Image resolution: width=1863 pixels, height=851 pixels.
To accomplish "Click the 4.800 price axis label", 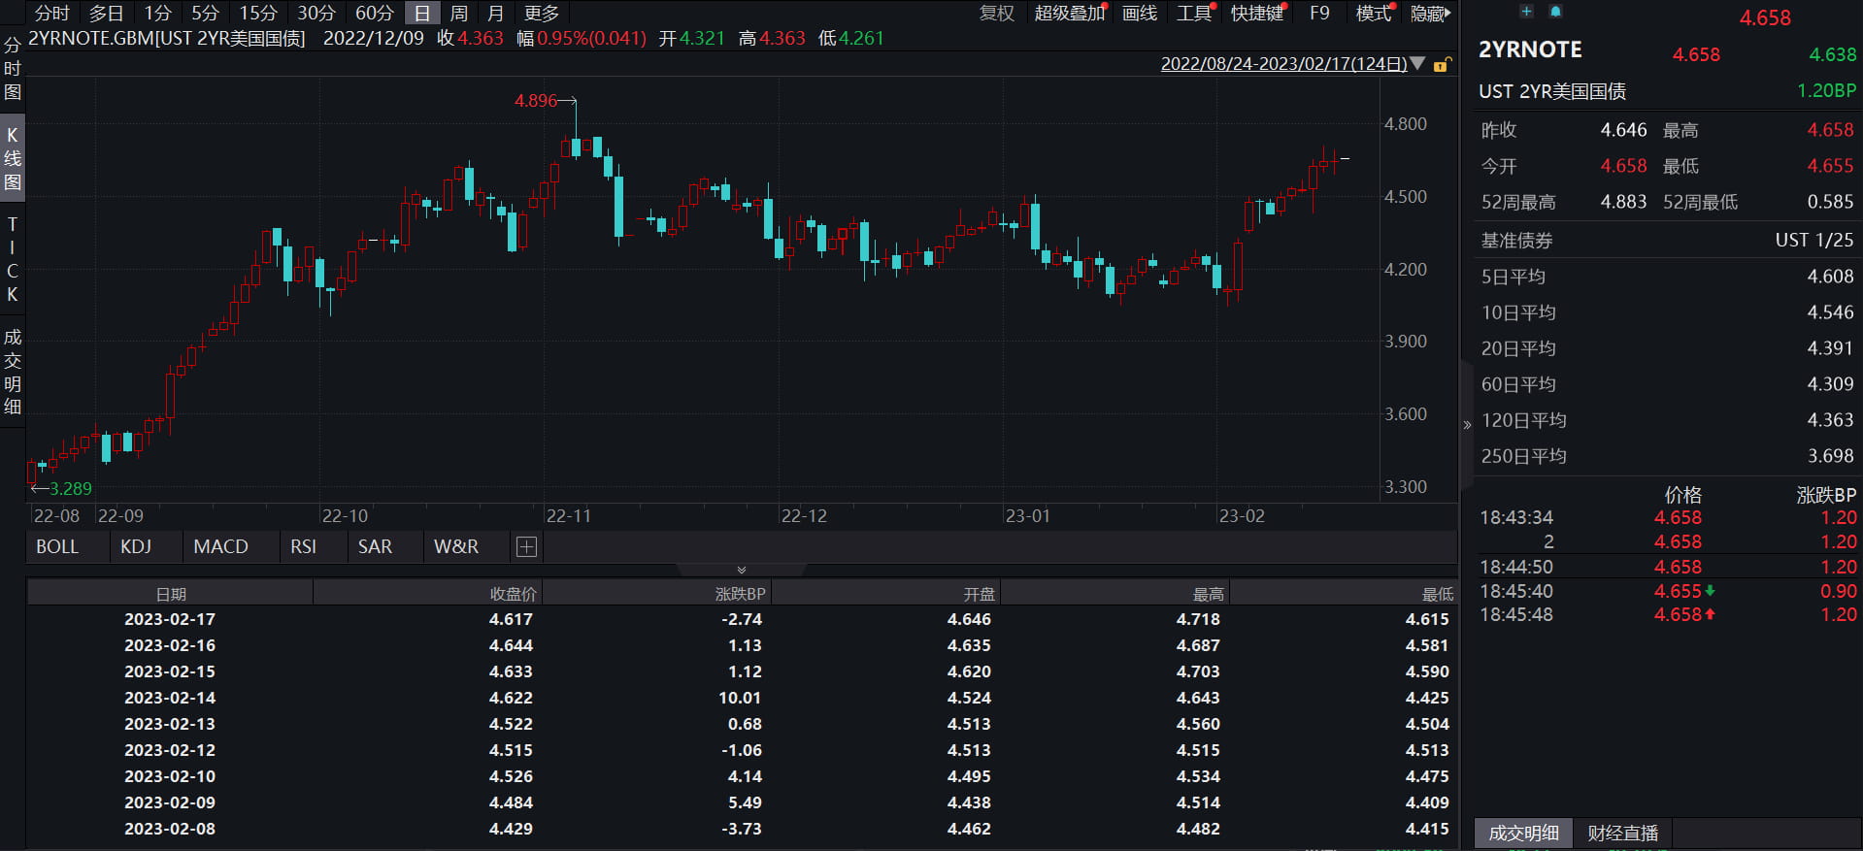I will (x=1405, y=124).
